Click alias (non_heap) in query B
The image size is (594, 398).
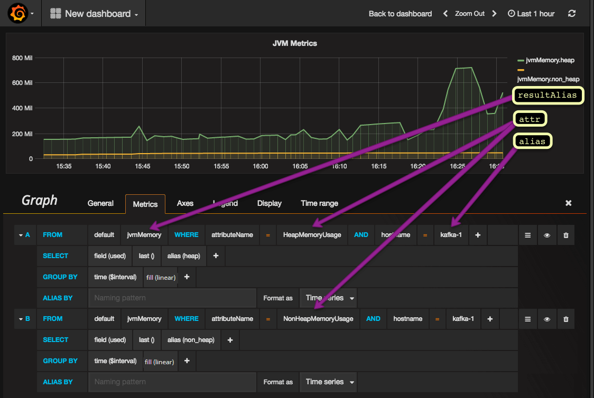pyautogui.click(x=191, y=340)
